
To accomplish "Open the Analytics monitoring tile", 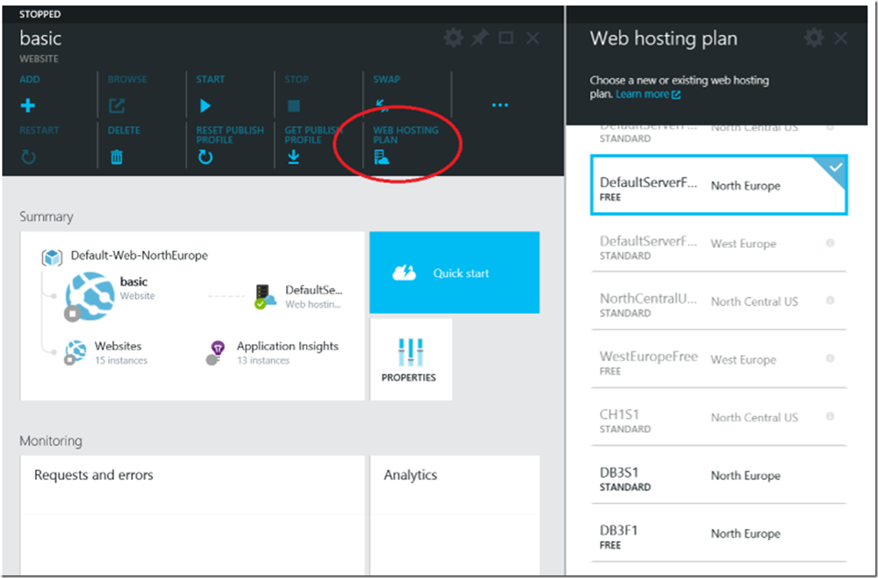I will (x=455, y=515).
